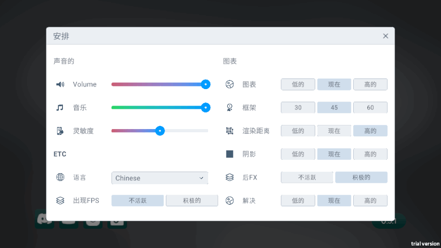Set 出现FPS to 不活跃
Image resolution: width=441 pixels, height=248 pixels.
point(137,201)
